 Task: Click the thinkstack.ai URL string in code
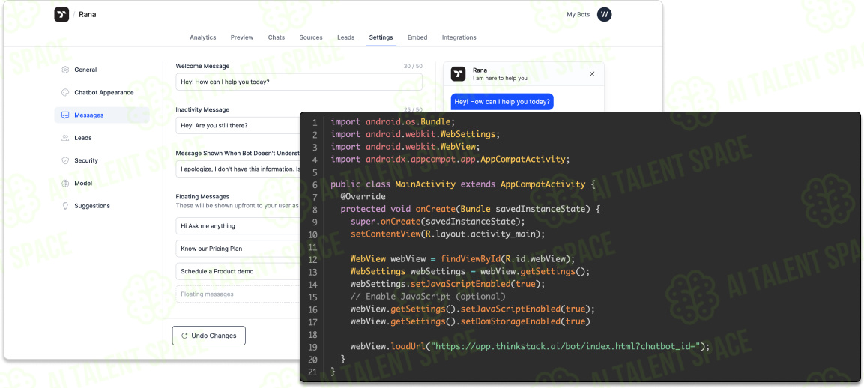565,347
